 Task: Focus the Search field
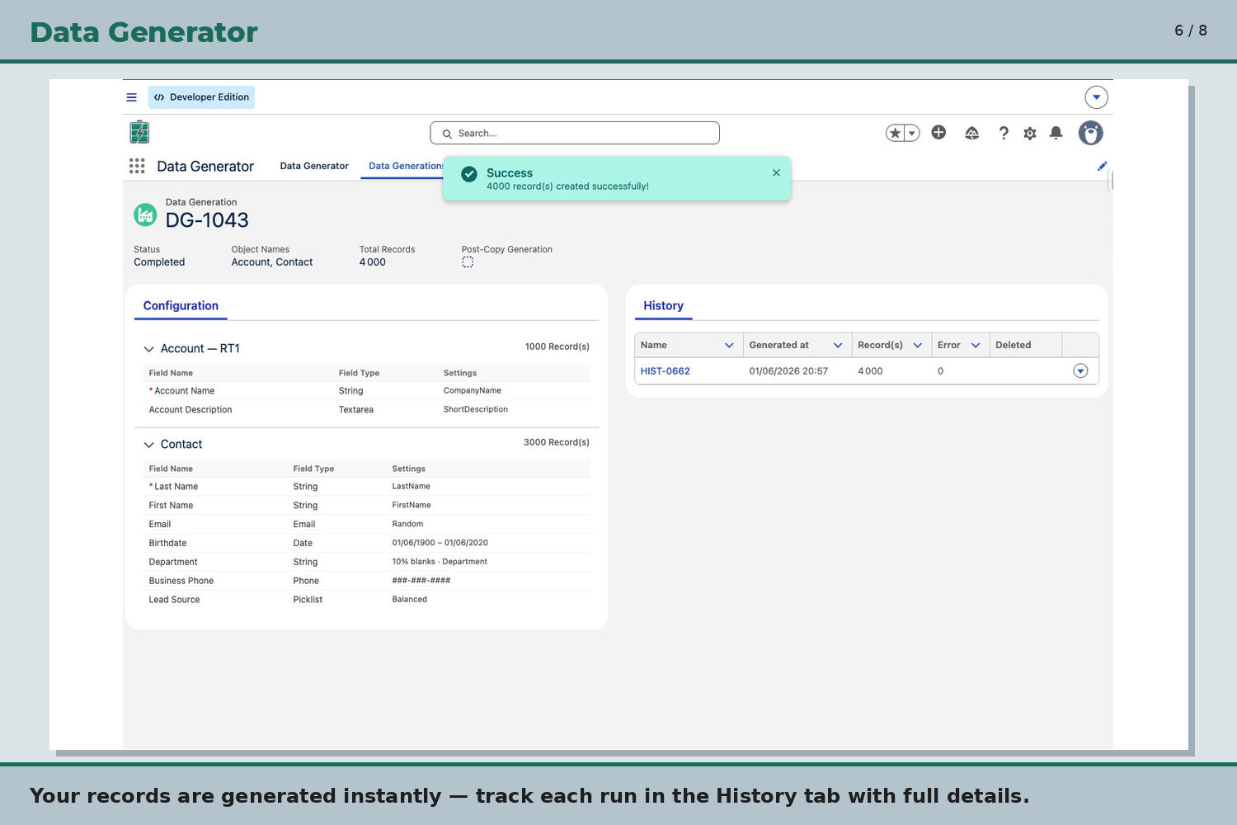point(575,133)
